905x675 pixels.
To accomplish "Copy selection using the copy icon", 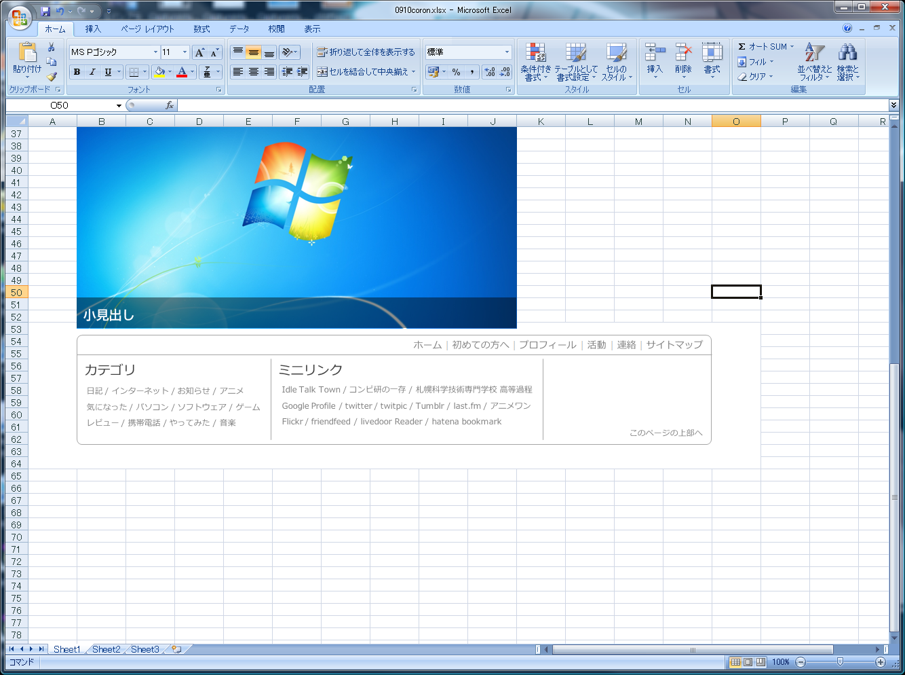I will point(51,62).
